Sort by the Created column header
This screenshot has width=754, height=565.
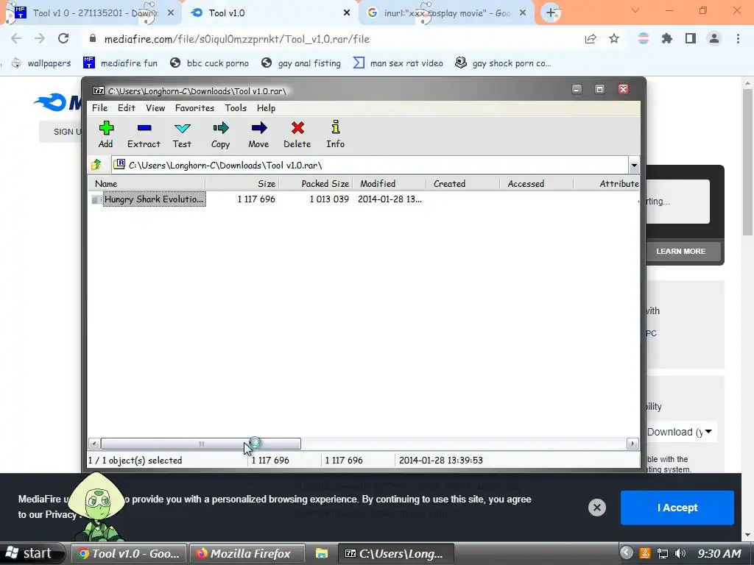(x=462, y=183)
